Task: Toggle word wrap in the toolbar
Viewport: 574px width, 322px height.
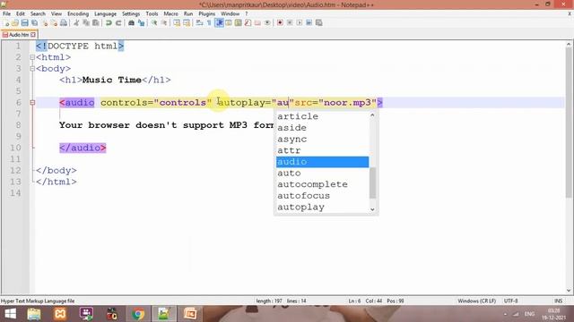Action: (199, 22)
